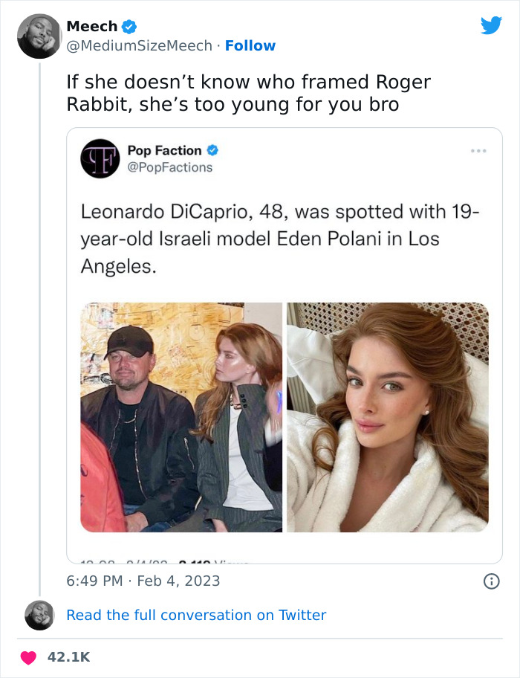Screen dimensions: 520x678
Task: Click the Follow link
Action: (x=250, y=46)
